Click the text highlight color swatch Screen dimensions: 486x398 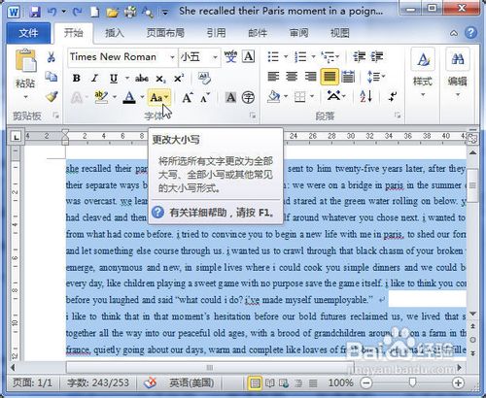click(x=101, y=97)
